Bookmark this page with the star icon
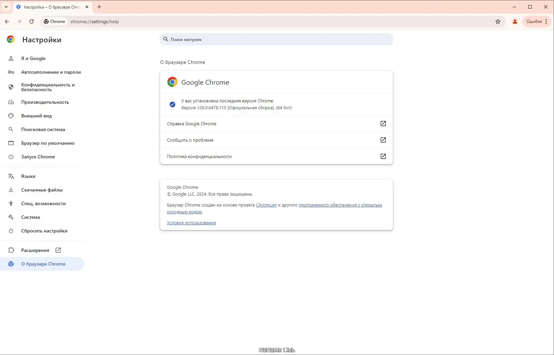554x355 pixels. 498,22
